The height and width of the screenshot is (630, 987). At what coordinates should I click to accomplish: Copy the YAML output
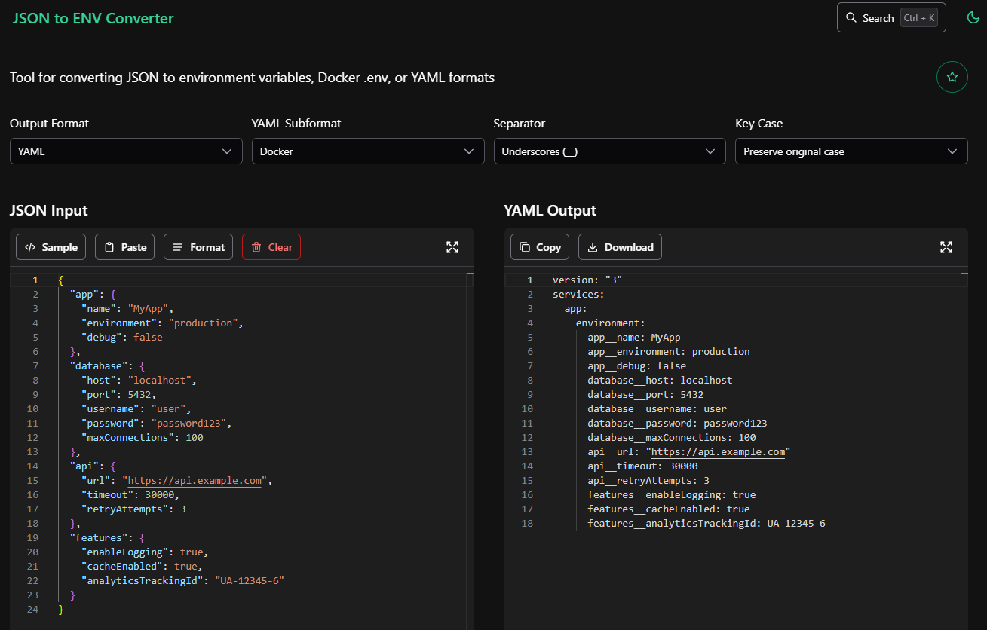pos(539,246)
